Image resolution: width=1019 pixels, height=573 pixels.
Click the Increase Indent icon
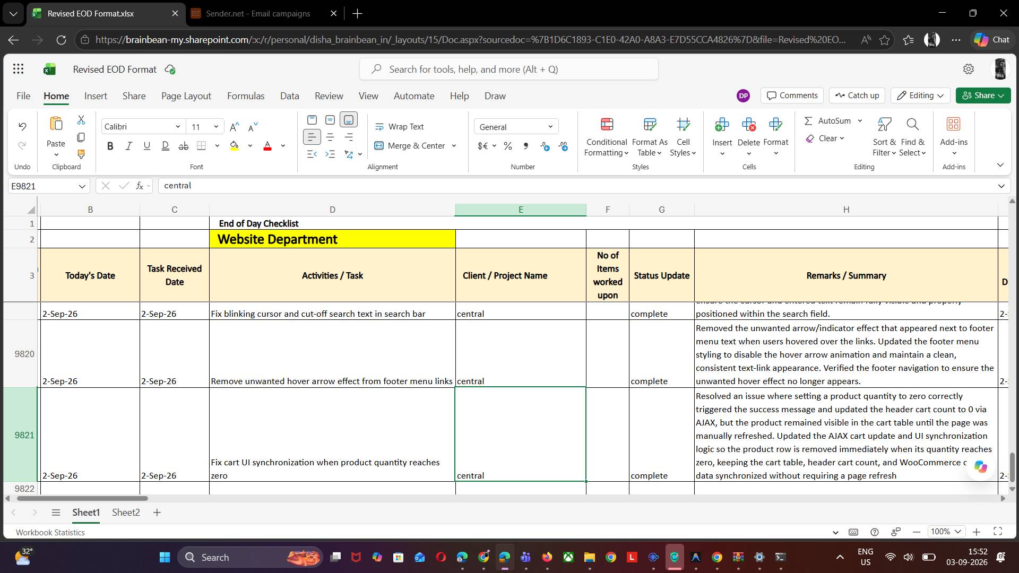pos(330,154)
